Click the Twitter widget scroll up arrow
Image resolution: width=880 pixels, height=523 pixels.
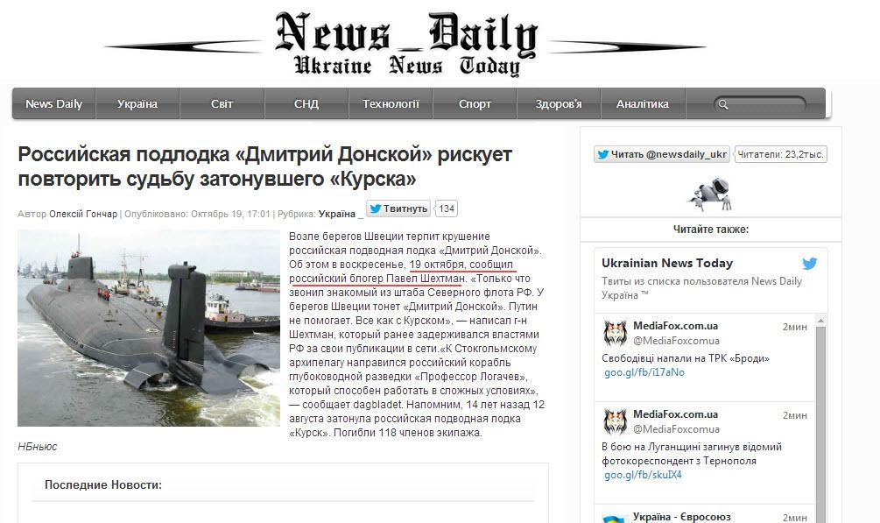click(820, 321)
